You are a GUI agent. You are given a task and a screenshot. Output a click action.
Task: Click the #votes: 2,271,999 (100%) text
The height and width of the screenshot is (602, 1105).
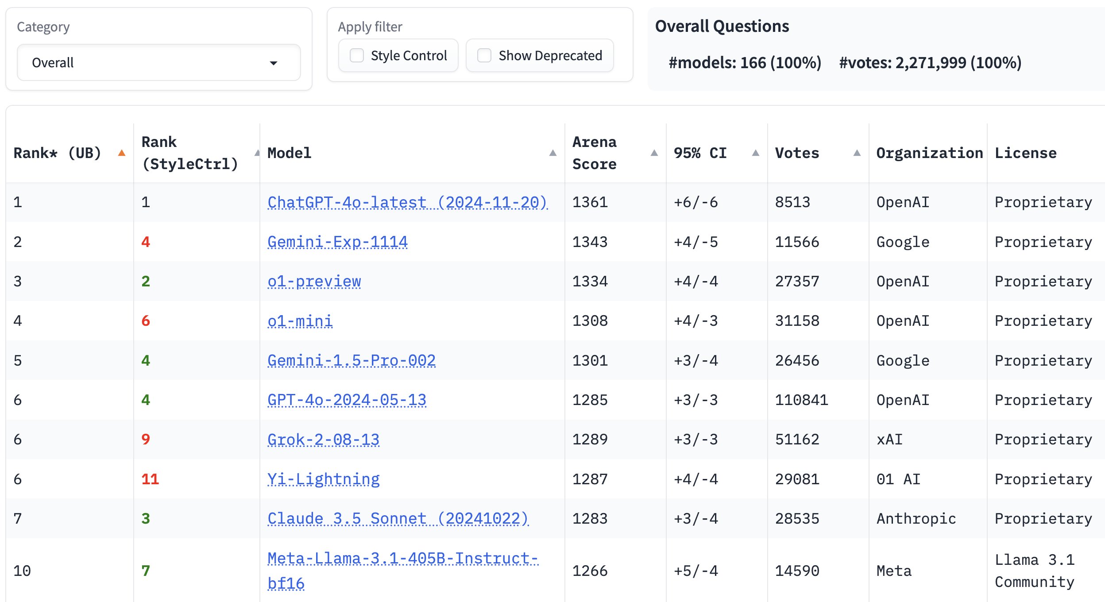click(x=930, y=63)
